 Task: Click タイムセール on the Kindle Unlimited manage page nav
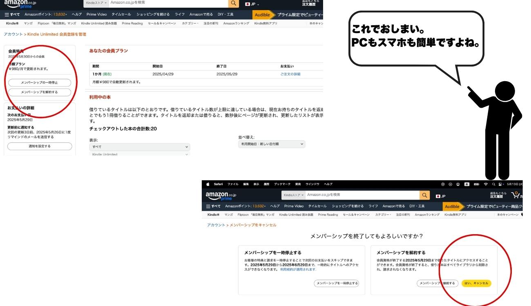pyautogui.click(x=121, y=14)
